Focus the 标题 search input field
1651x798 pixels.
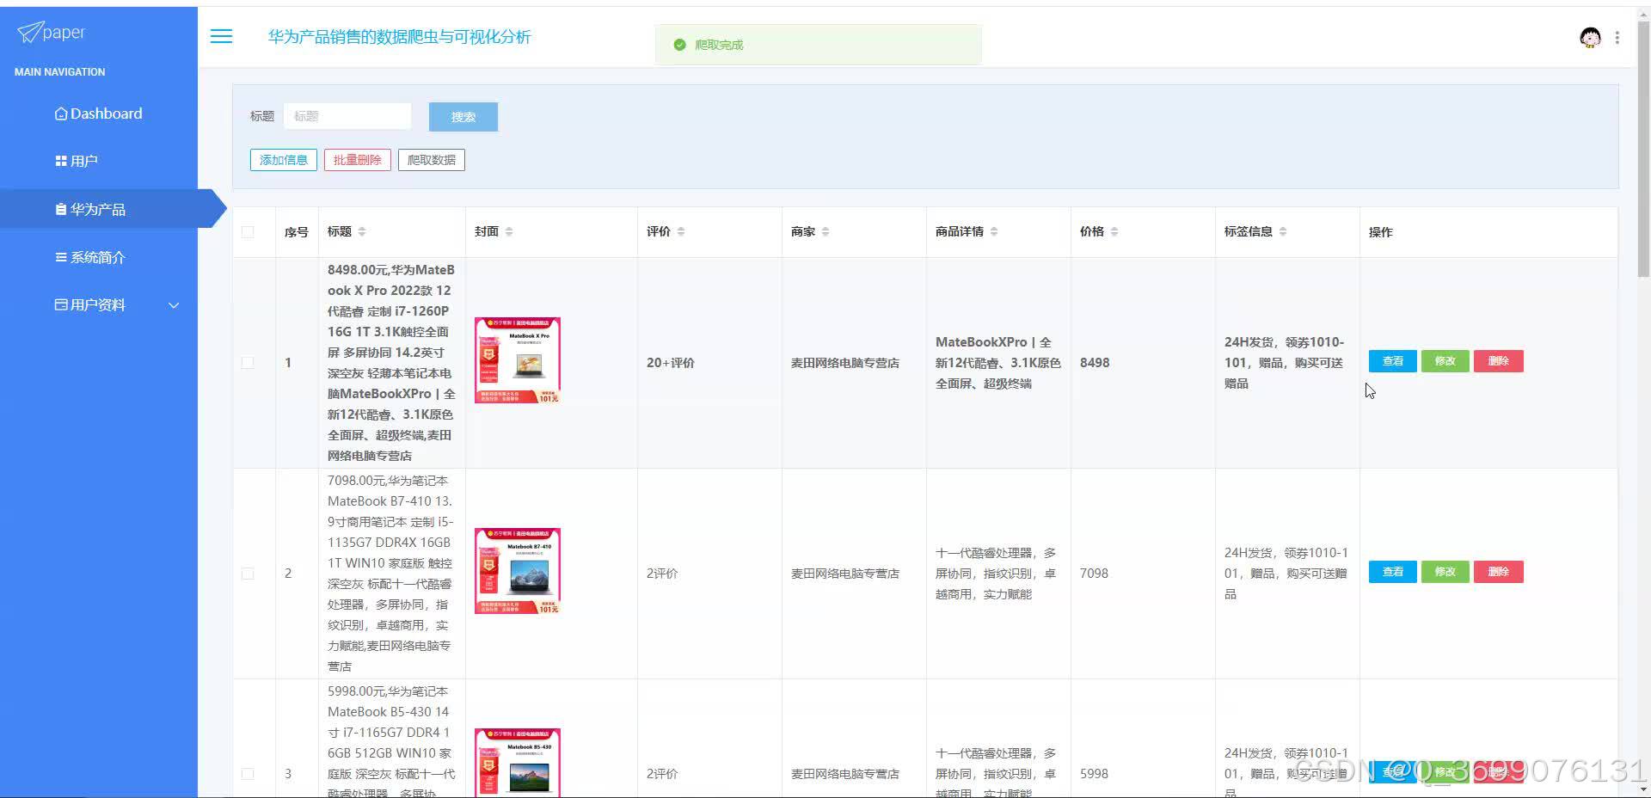click(347, 116)
